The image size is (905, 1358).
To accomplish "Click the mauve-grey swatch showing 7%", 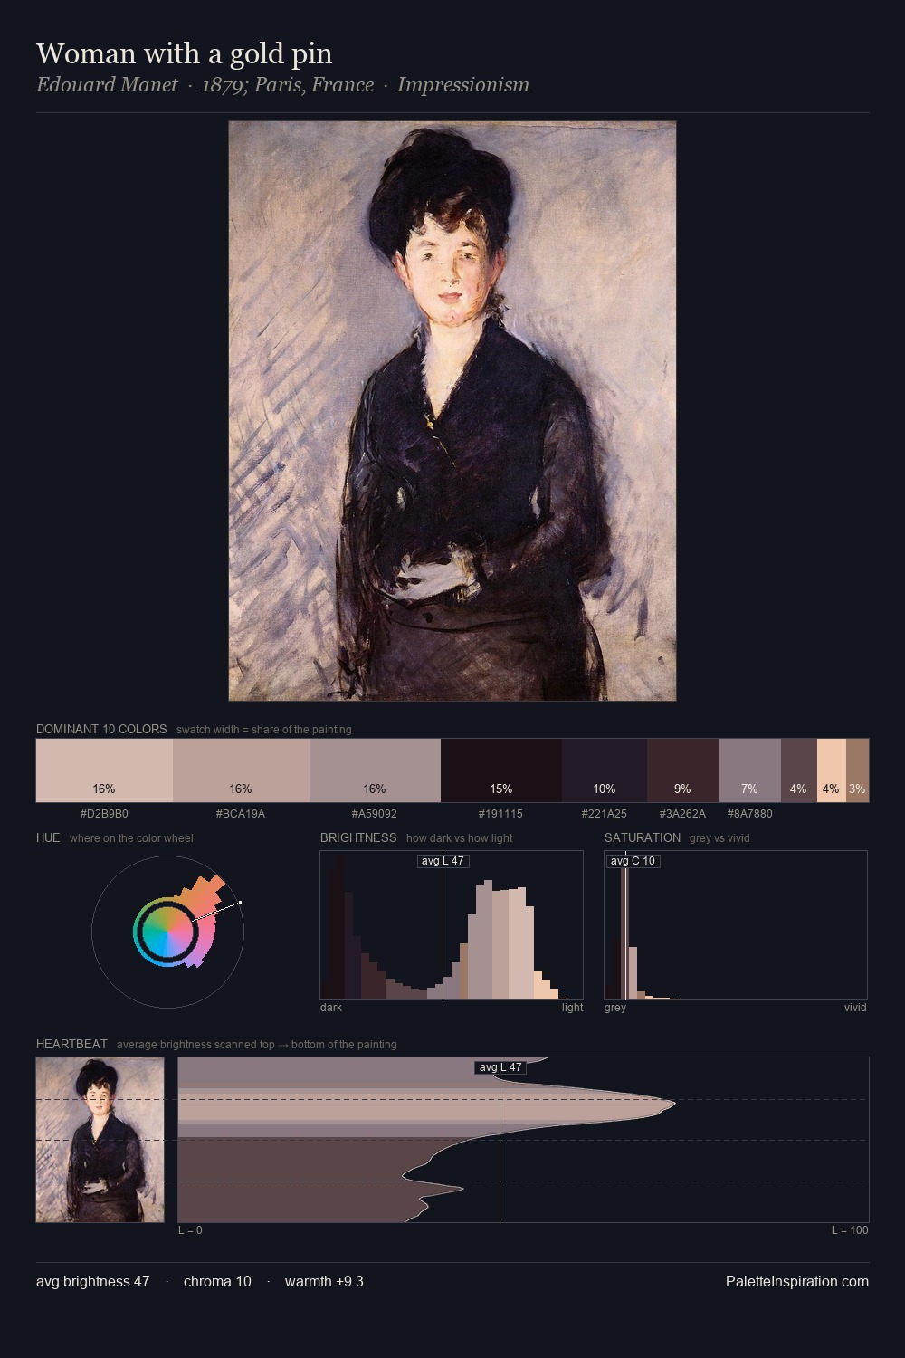I will pyautogui.click(x=750, y=770).
